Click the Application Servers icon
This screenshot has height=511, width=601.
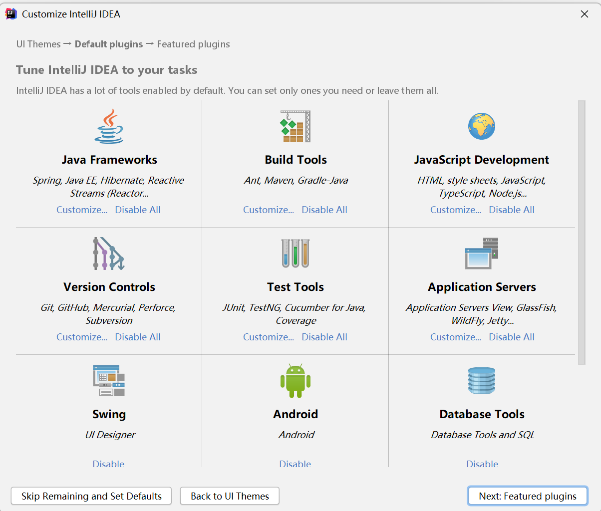pyautogui.click(x=482, y=254)
